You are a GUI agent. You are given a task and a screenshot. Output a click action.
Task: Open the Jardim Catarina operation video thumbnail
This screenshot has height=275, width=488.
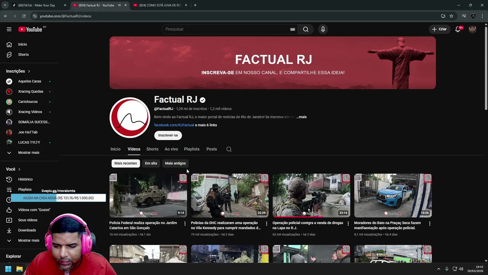click(148, 196)
